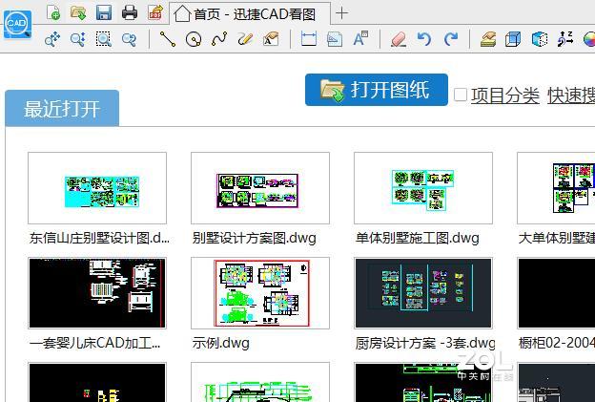Open 别墅设计方案图.dwg thumbnail

pyautogui.click(x=260, y=188)
